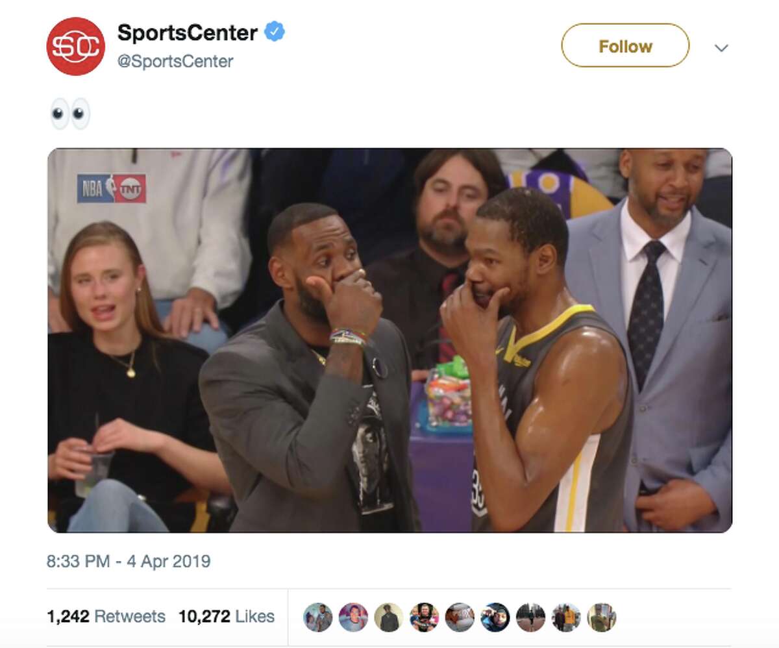This screenshot has width=779, height=648.
Task: Expand the tweet options chevron beside Follow
Action: click(721, 47)
